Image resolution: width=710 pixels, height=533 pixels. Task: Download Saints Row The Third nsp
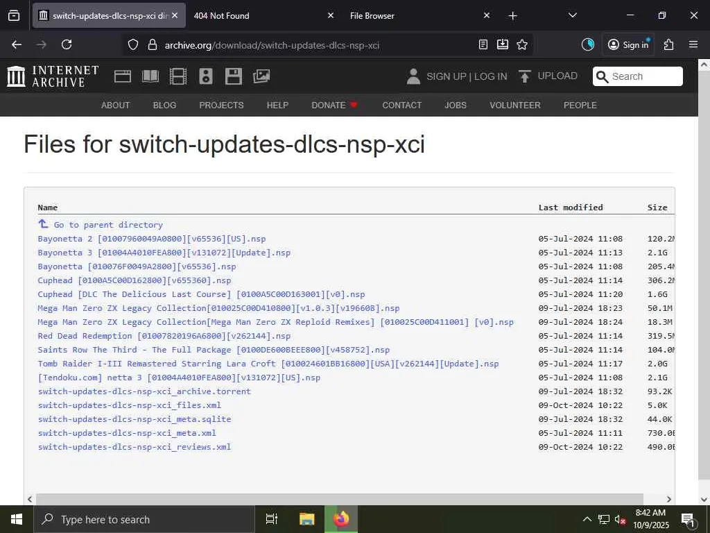click(214, 350)
